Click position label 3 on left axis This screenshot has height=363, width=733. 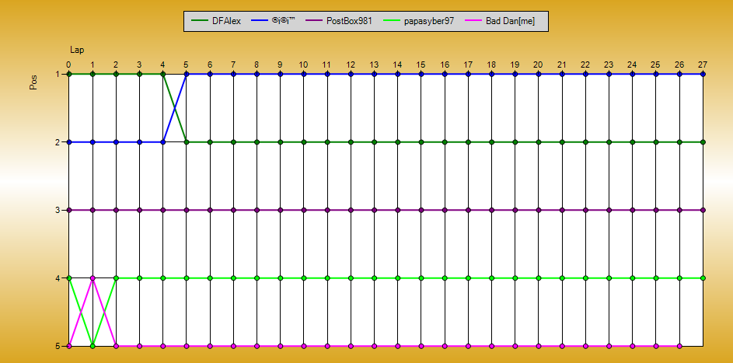pyautogui.click(x=58, y=210)
